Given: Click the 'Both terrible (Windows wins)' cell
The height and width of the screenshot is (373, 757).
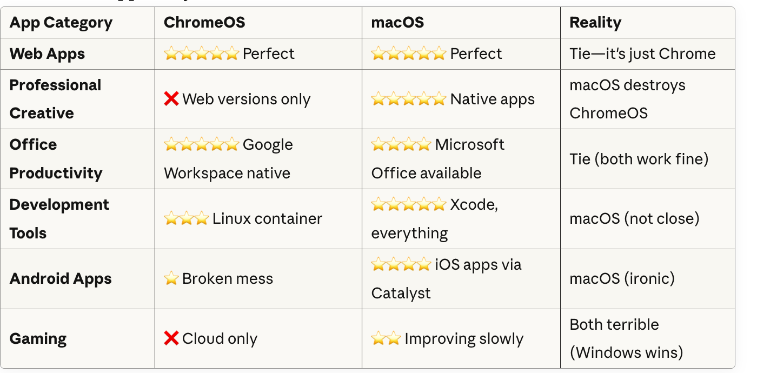Looking at the screenshot, I should click(626, 338).
